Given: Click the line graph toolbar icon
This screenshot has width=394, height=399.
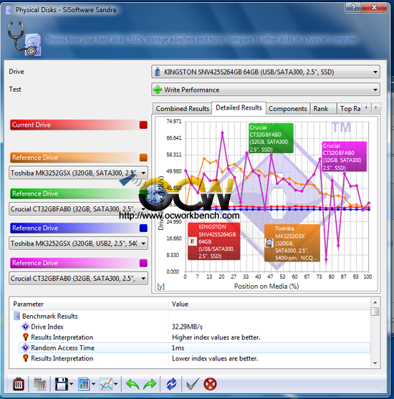Looking at the screenshot, I should click(106, 384).
